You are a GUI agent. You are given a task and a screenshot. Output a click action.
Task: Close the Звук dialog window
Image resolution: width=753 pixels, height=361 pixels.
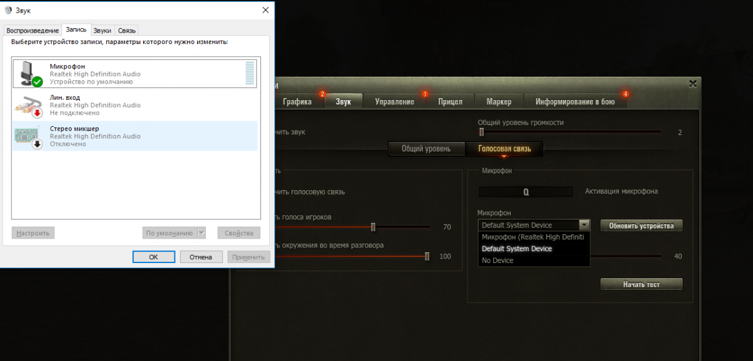pos(266,11)
